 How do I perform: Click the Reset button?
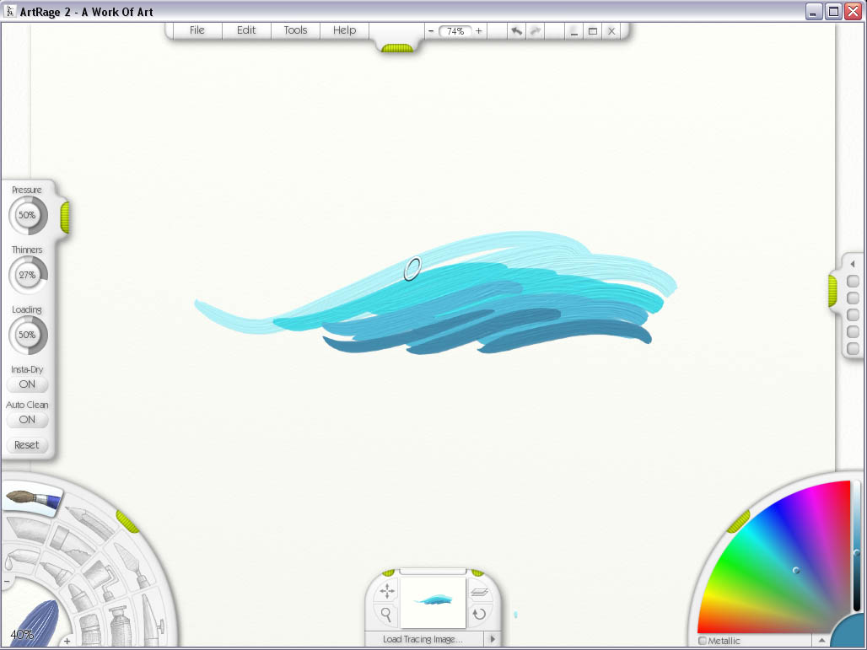click(27, 445)
